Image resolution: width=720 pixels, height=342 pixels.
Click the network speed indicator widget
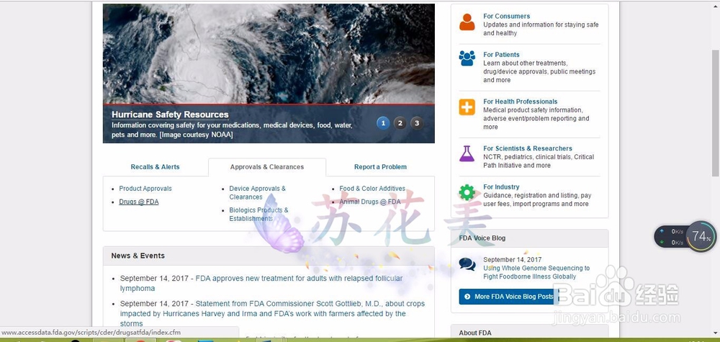point(671,237)
